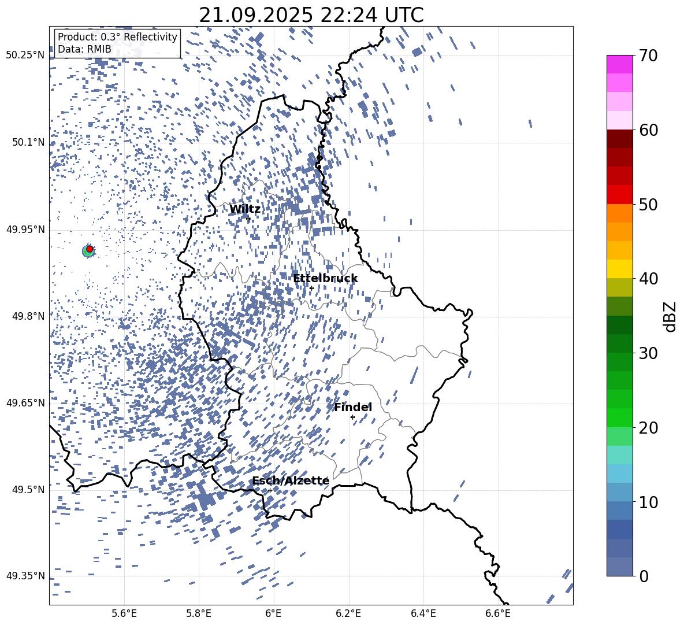Viewport: 684px width, 625px height.
Task: Click the plot title 21.09.2025 22:24 UTC
Action: [311, 15]
